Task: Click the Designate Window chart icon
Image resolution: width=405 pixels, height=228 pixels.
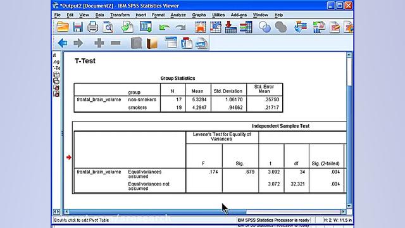Action: tap(319, 27)
